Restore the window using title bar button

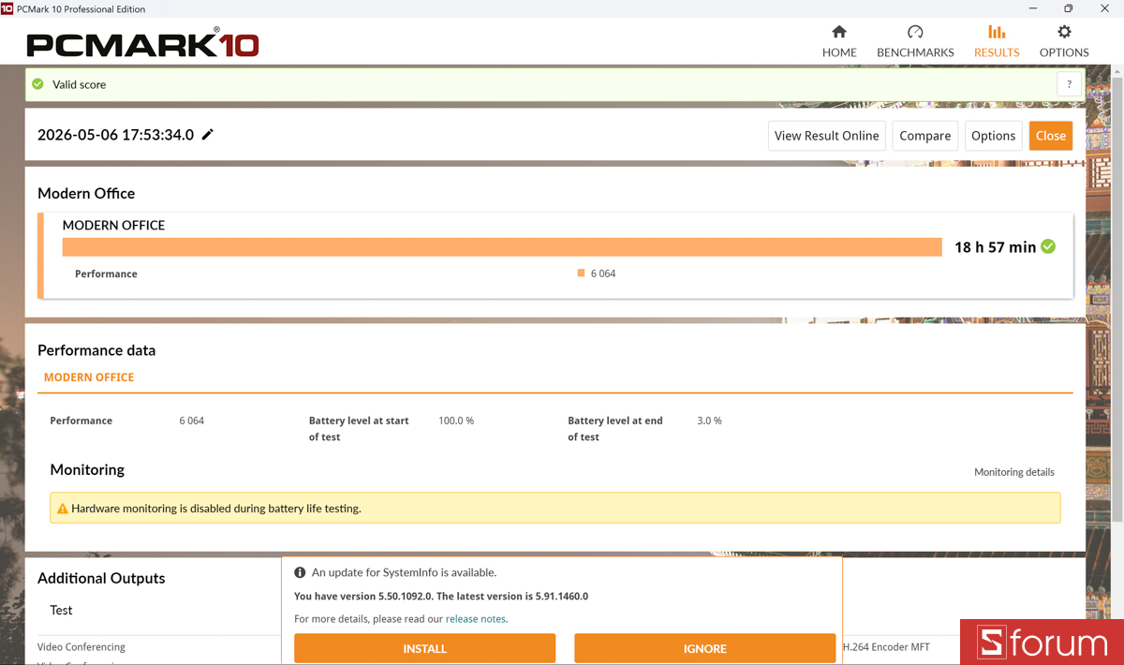click(x=1068, y=8)
